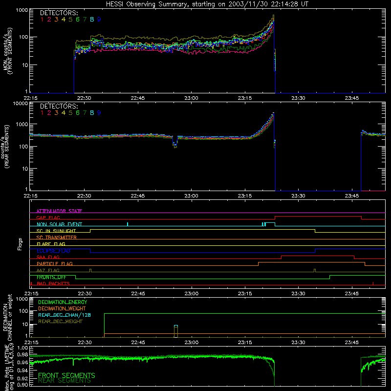391x391 pixels.
Task: Select red detector 1 in front segments legend
Action: [x=42, y=19]
